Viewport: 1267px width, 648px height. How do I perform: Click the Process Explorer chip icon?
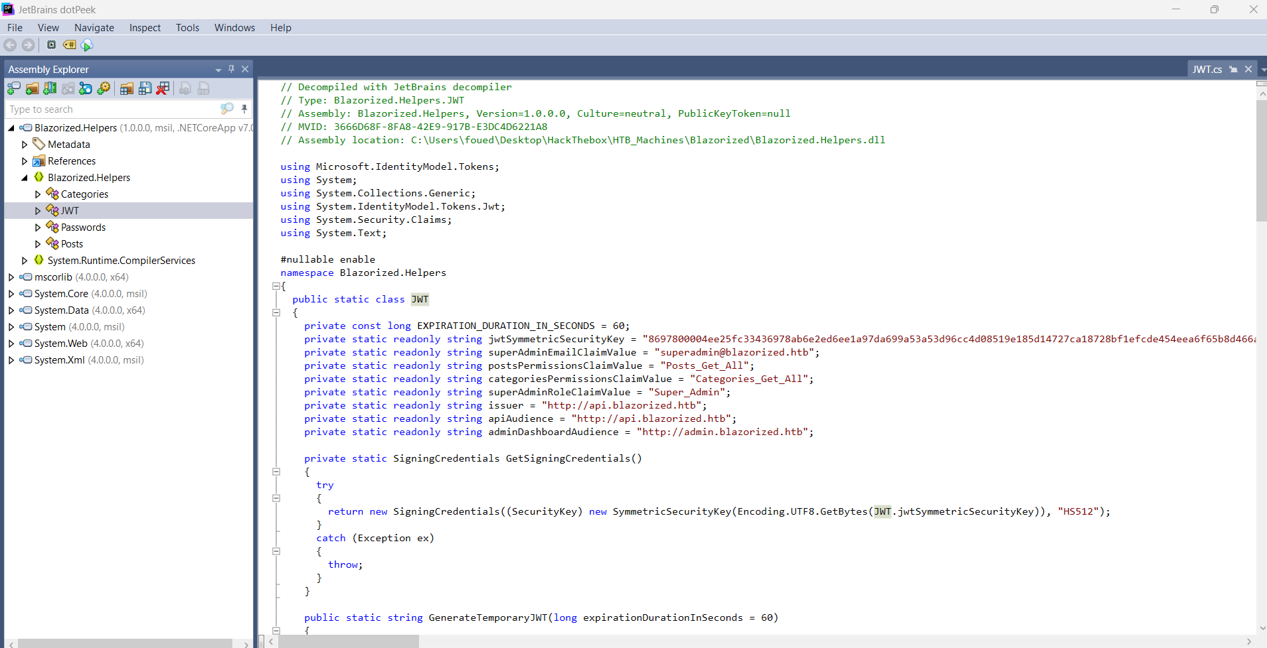tap(51, 45)
